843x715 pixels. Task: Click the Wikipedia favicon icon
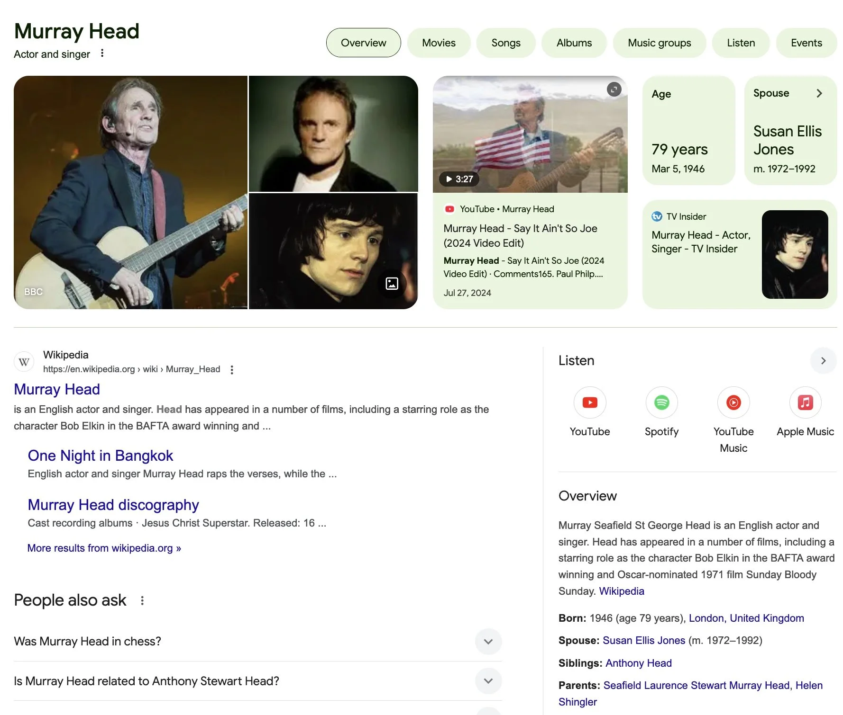24,362
